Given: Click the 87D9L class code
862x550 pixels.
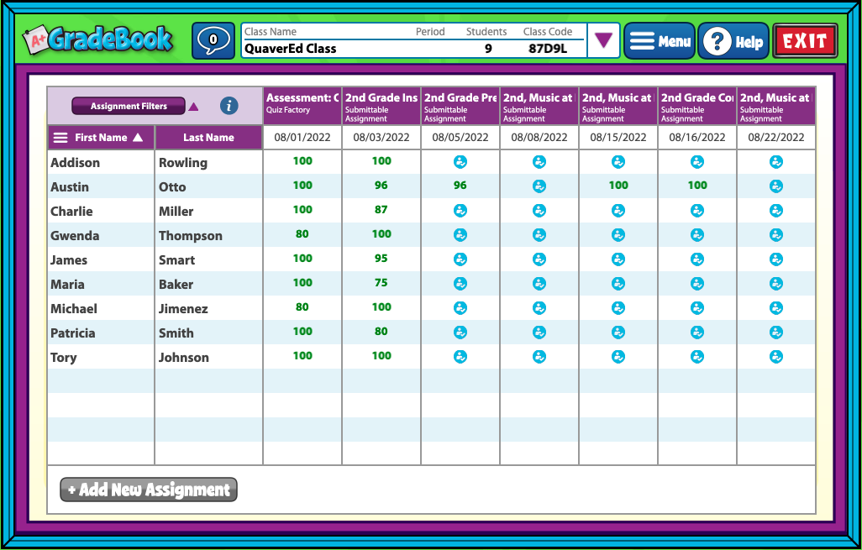Looking at the screenshot, I should click(x=548, y=49).
